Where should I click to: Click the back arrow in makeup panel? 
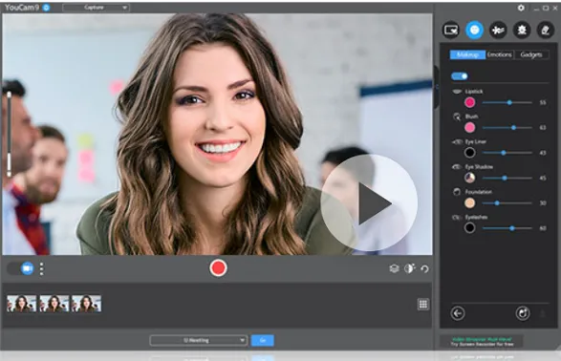(458, 313)
